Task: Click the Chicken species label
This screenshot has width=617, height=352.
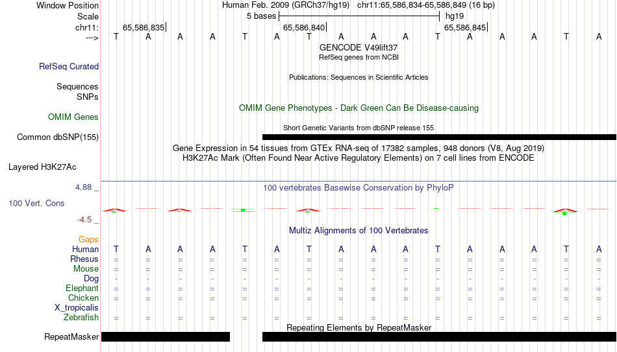Action: (83, 298)
